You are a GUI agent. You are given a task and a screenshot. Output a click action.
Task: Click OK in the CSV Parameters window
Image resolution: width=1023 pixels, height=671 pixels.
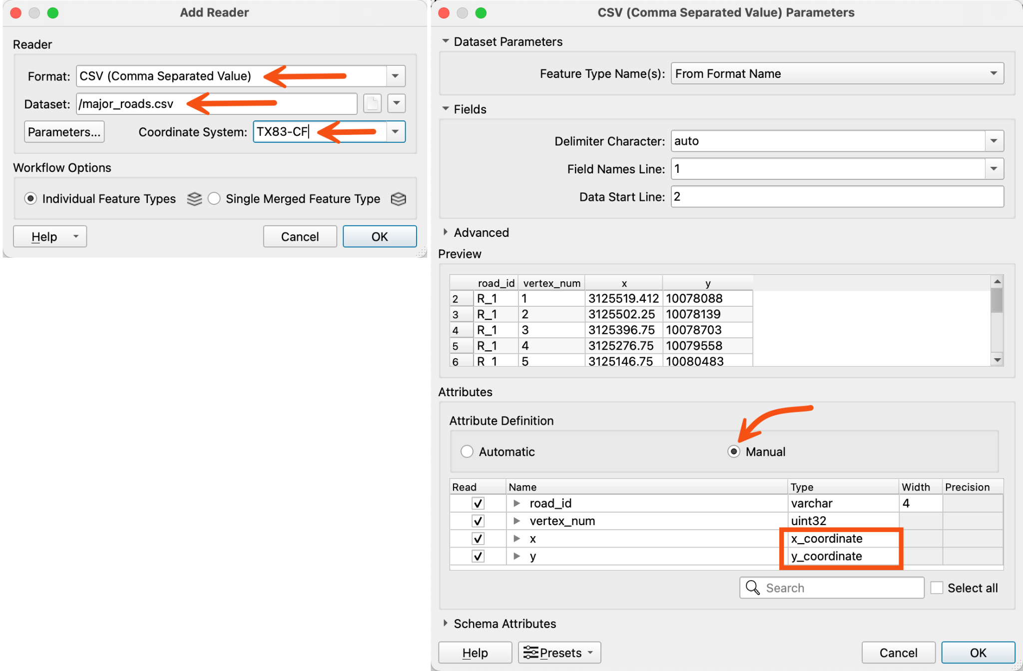pyautogui.click(x=978, y=653)
